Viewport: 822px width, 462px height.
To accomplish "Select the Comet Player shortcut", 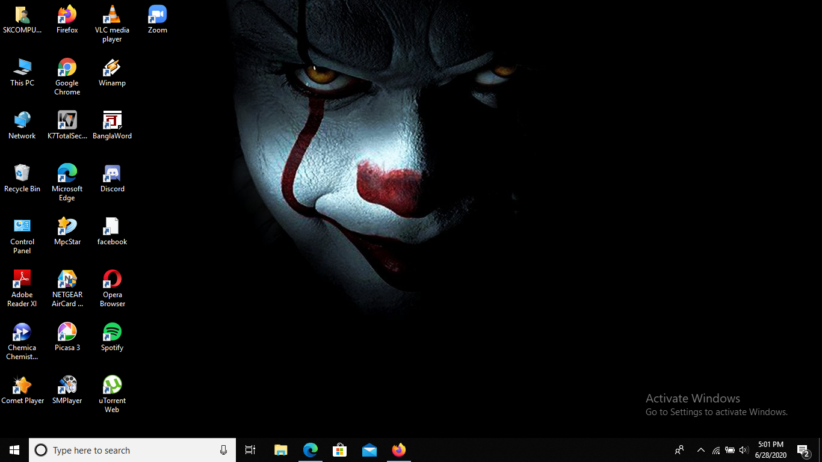I will 22,390.
